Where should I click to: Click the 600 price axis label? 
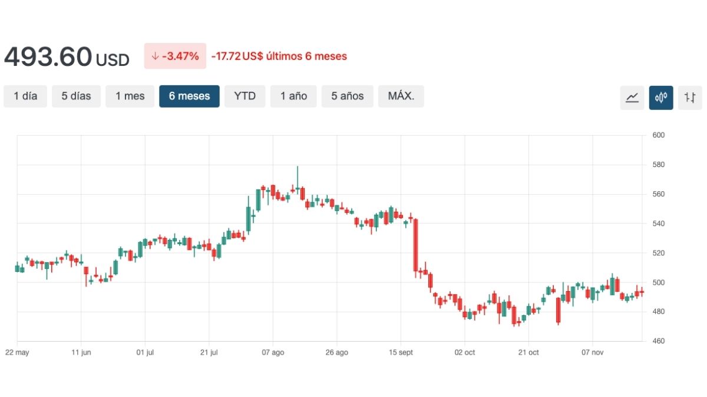[x=659, y=135]
